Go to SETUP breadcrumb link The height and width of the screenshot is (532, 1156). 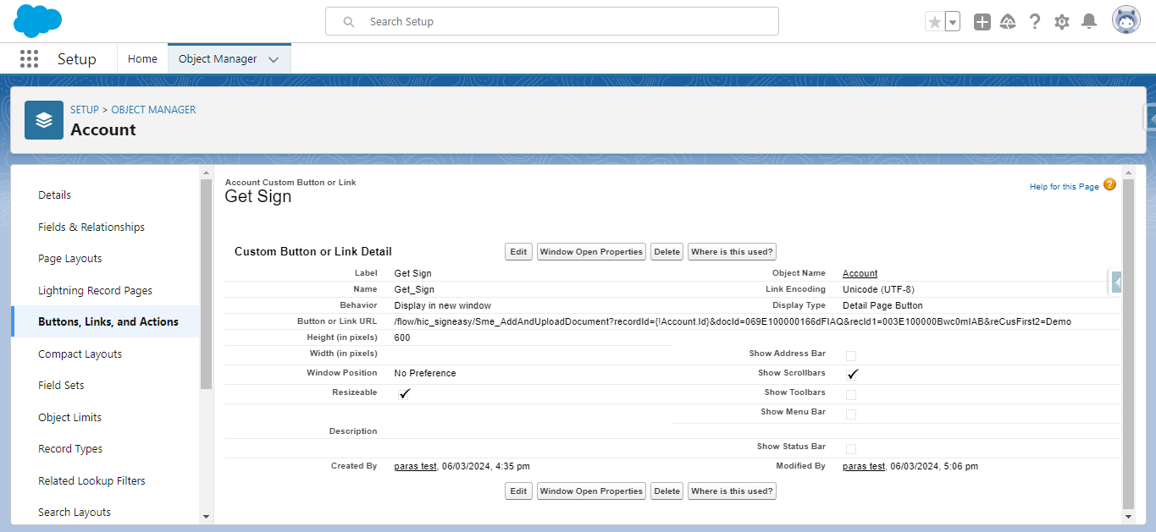(x=85, y=110)
